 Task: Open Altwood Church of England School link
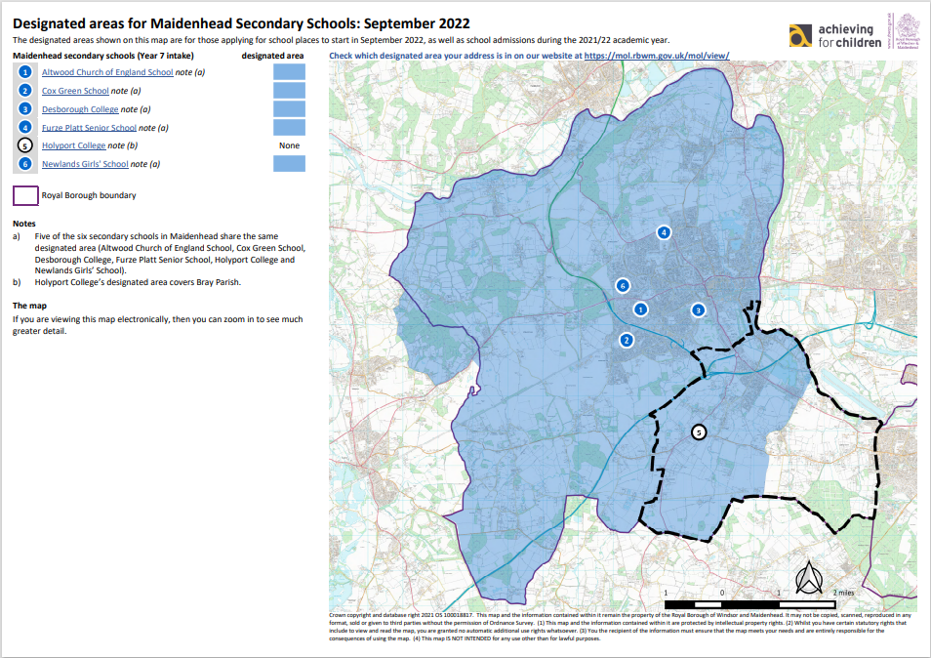[107, 72]
